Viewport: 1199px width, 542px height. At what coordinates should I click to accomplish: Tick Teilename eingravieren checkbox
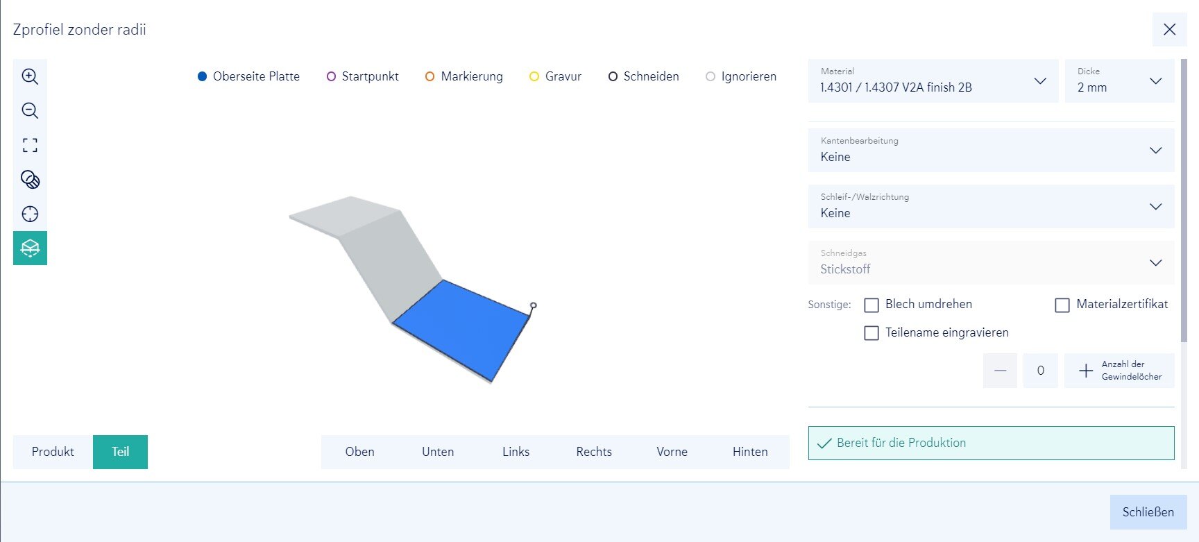871,333
